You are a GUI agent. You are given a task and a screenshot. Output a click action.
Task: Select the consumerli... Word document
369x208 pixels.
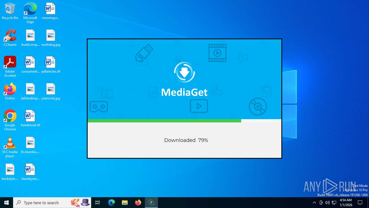[30, 65]
